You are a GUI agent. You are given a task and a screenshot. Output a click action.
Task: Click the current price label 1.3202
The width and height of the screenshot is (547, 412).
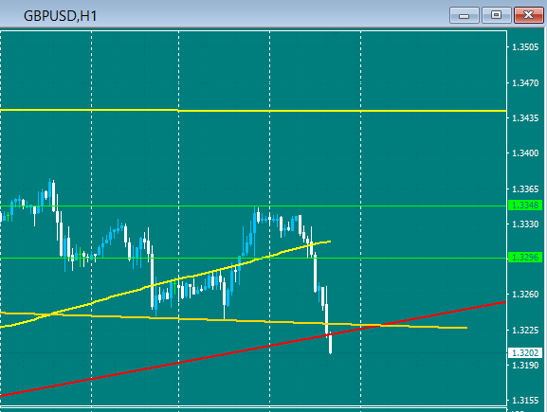(x=525, y=352)
